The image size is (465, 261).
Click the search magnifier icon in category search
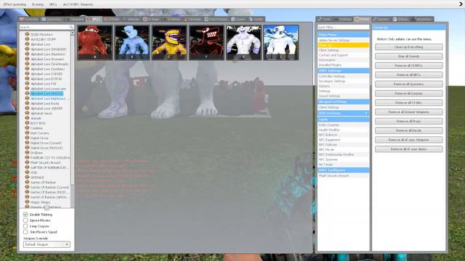[71, 27]
